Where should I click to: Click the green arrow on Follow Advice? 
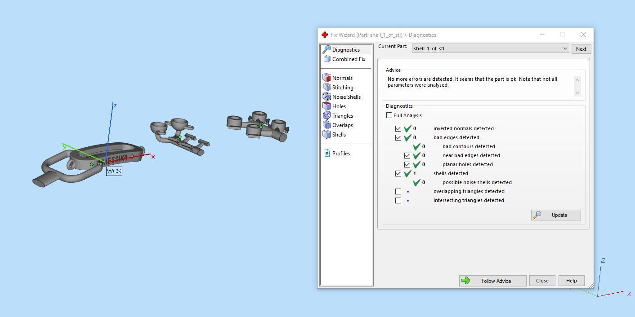tap(465, 281)
